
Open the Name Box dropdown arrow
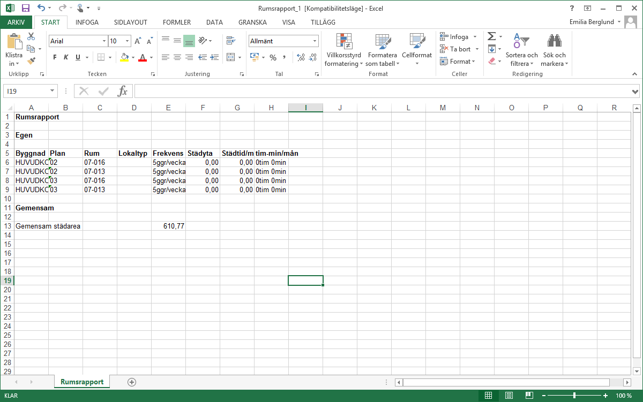[x=52, y=91]
